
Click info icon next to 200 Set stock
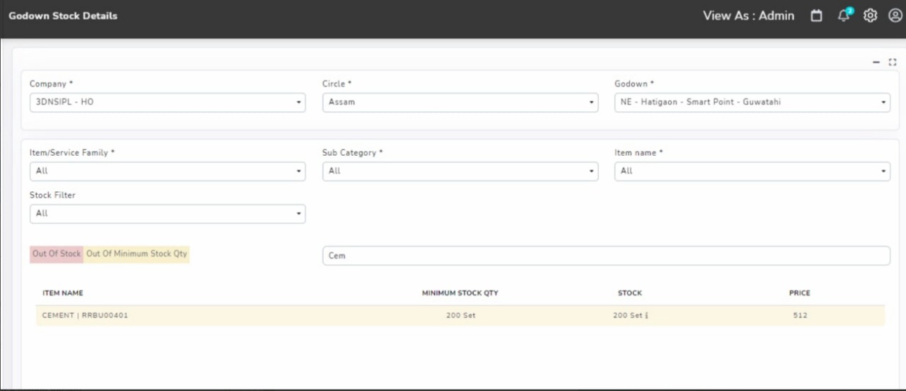tap(647, 315)
